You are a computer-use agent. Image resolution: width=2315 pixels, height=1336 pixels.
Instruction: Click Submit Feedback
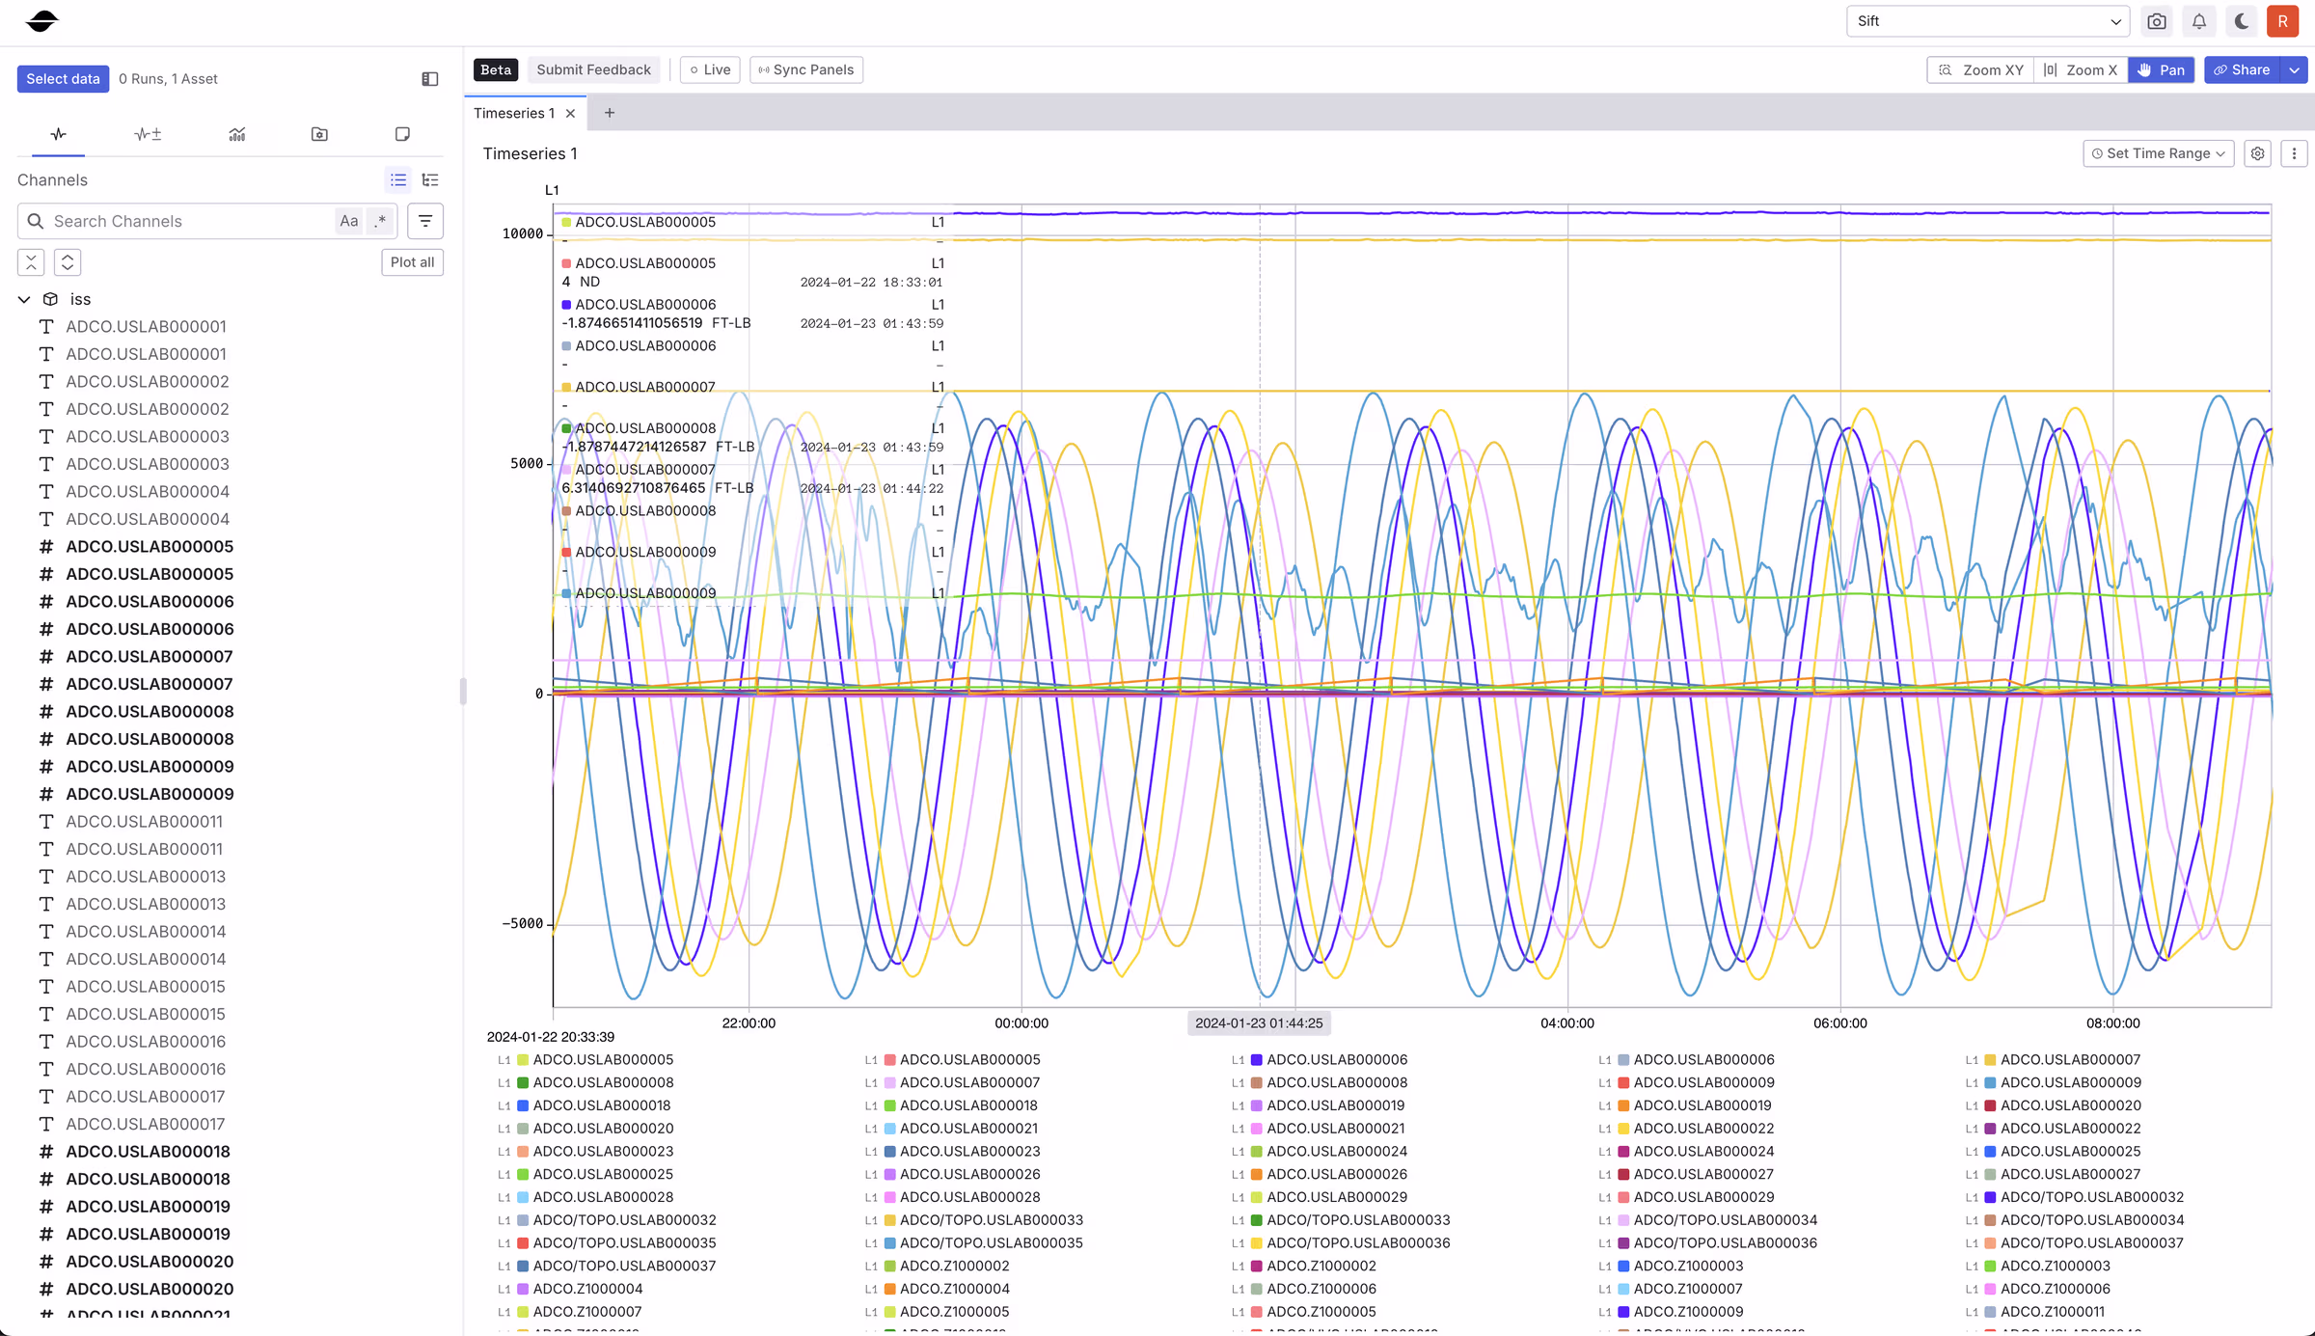[x=593, y=70]
